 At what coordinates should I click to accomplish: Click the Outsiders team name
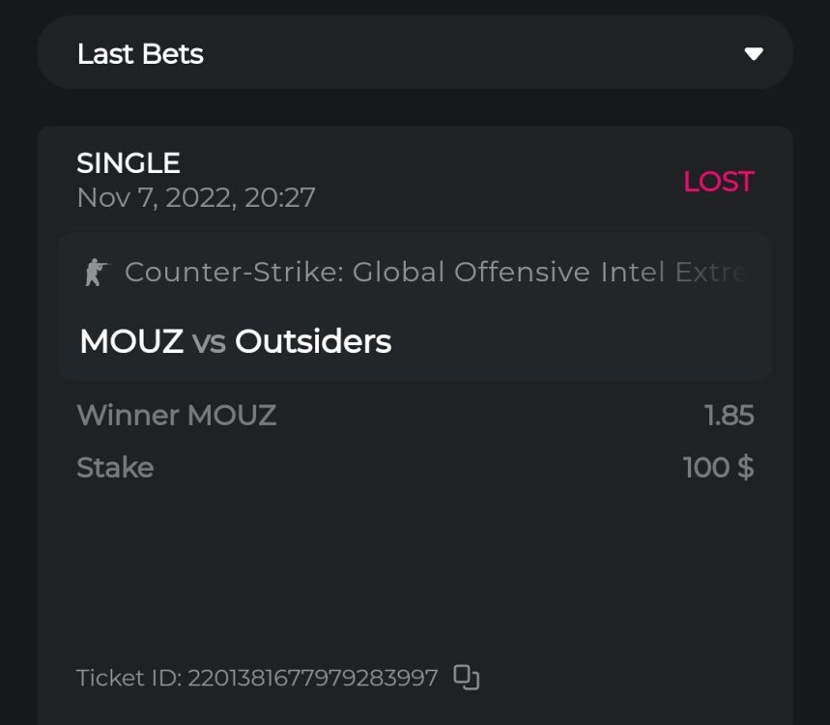(x=313, y=341)
